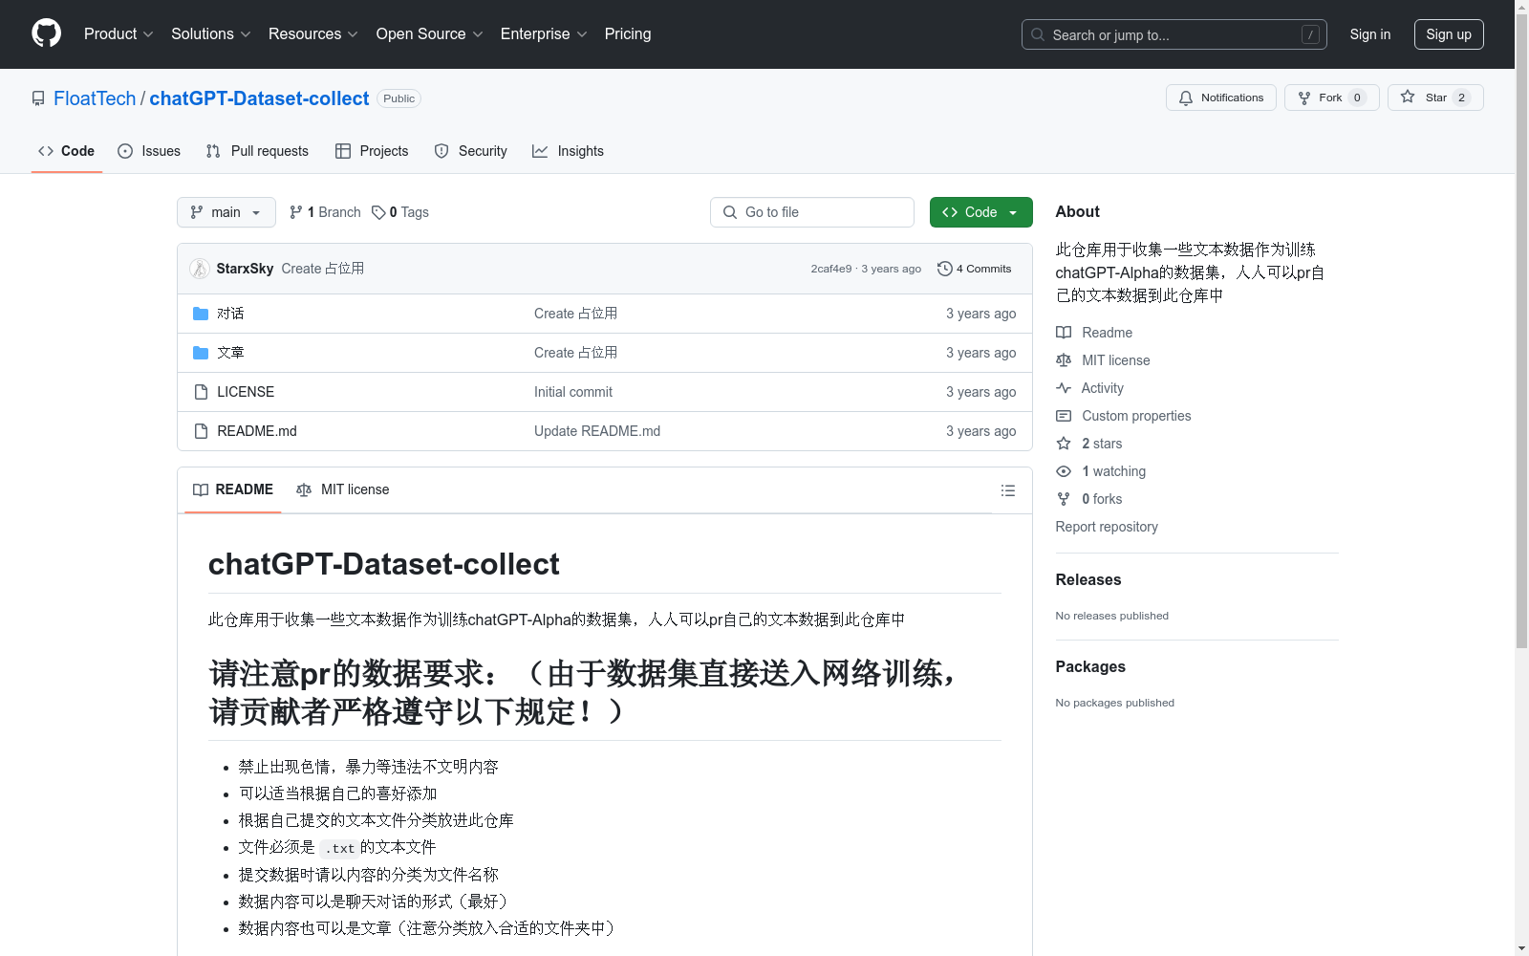Screen dimensions: 1529x956
Task: Open the Initial commit message link
Action: [573, 392]
